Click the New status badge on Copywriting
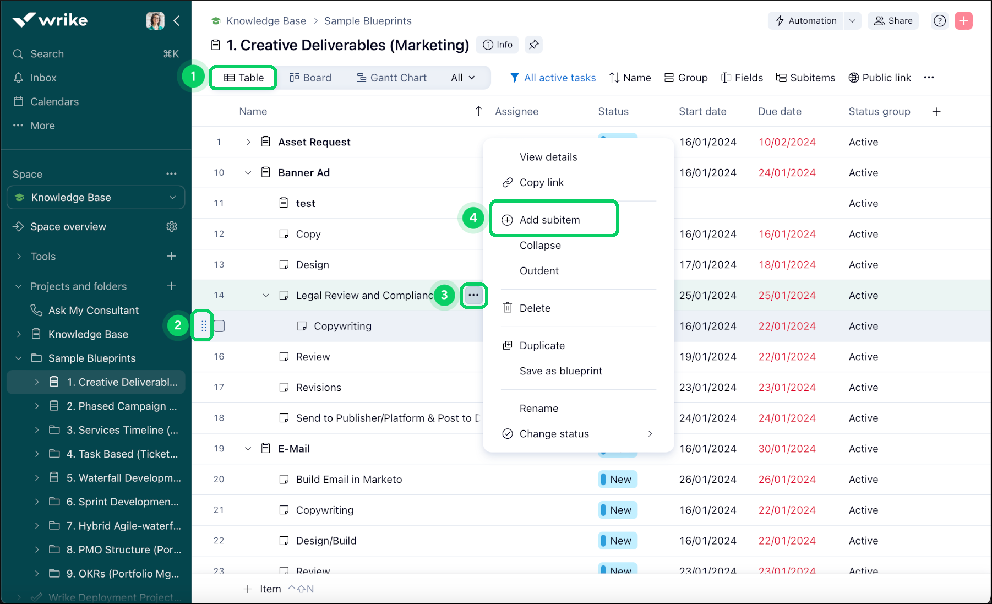The image size is (992, 604). [x=617, y=510]
